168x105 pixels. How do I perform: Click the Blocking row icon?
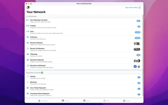(x=28, y=82)
